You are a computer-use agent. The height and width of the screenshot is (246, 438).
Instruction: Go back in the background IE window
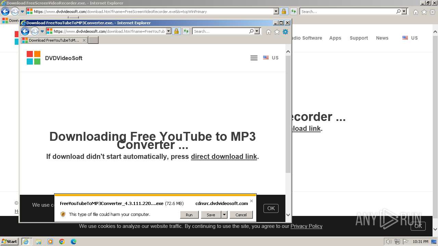[x=5, y=12]
